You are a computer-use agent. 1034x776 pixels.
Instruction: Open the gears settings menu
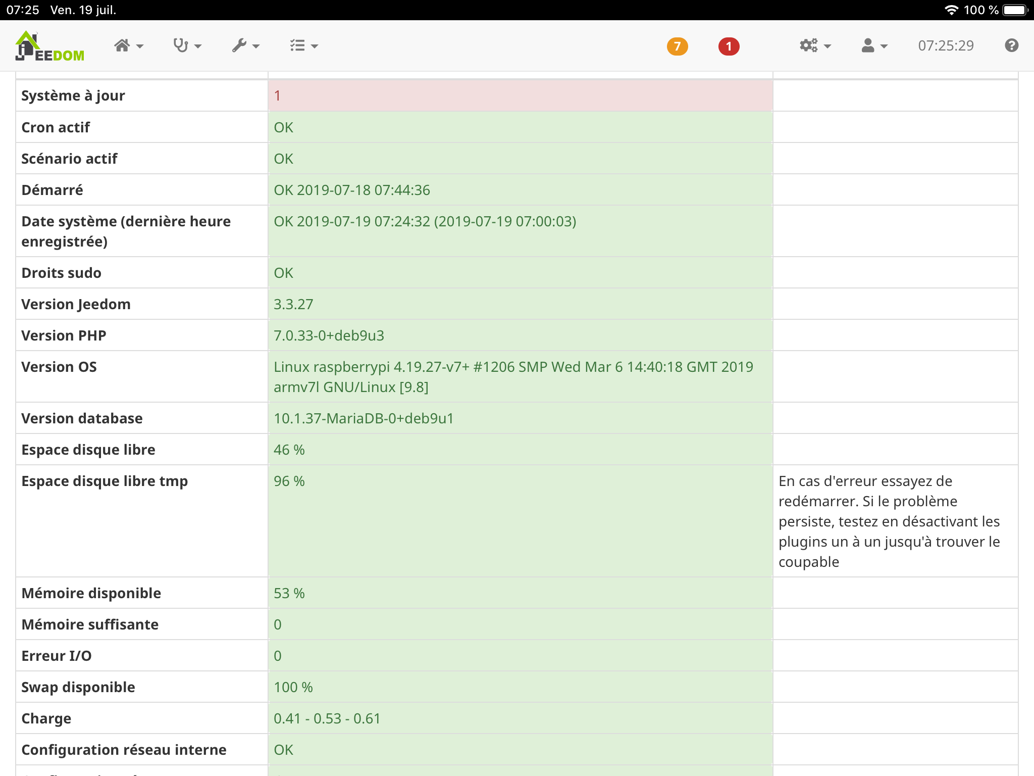point(815,46)
